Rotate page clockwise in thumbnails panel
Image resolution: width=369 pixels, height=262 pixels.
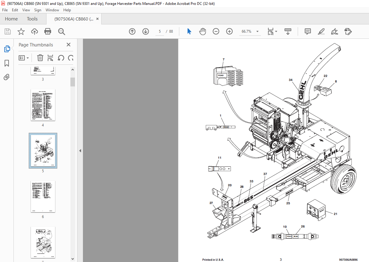point(71,58)
